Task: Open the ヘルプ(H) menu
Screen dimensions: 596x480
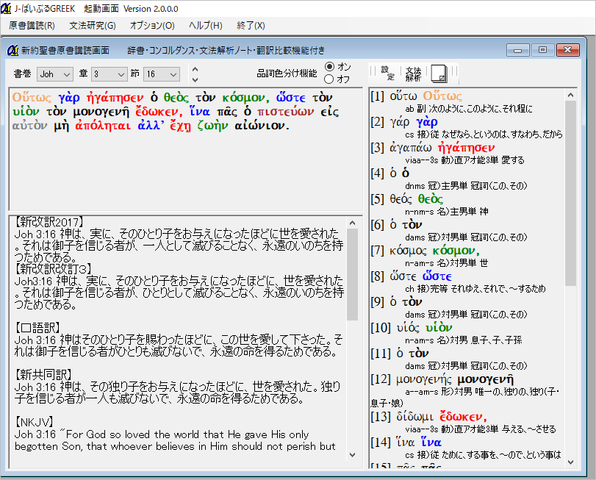Action: point(206,26)
